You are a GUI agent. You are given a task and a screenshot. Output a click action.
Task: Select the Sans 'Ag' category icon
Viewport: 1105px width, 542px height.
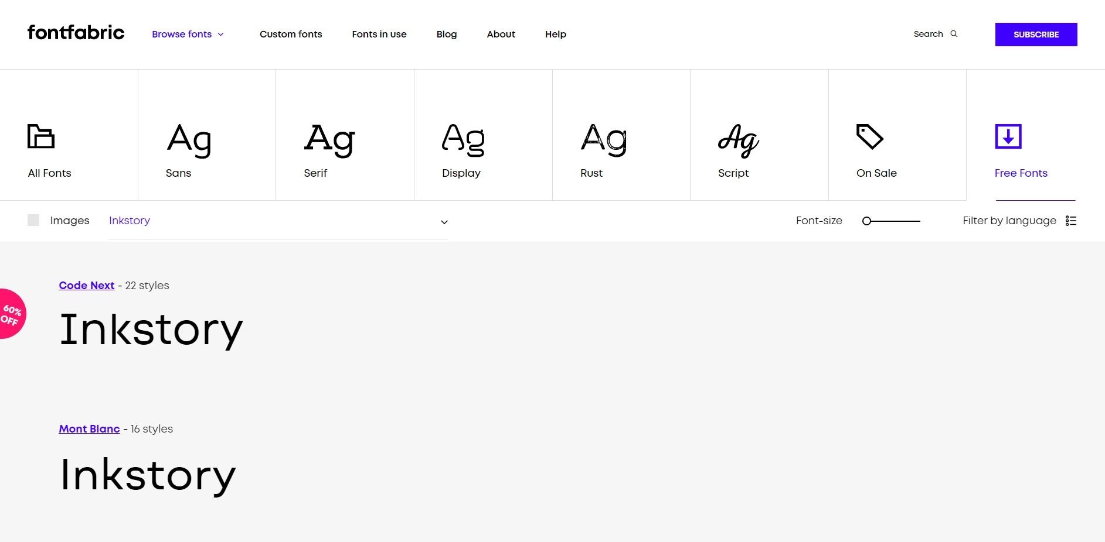click(189, 139)
